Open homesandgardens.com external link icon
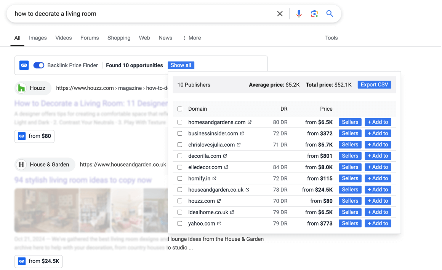 point(250,122)
